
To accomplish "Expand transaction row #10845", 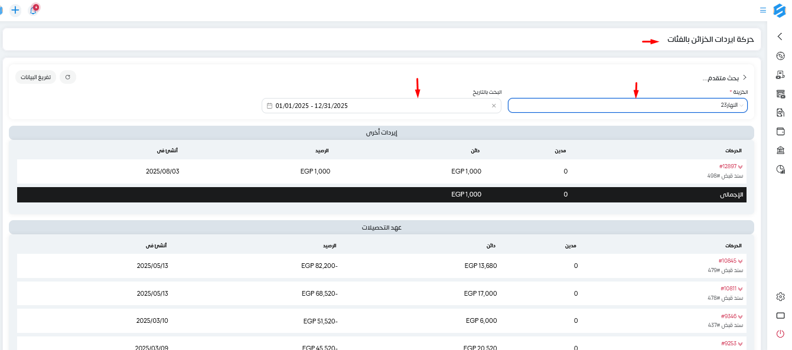I will point(731,261).
